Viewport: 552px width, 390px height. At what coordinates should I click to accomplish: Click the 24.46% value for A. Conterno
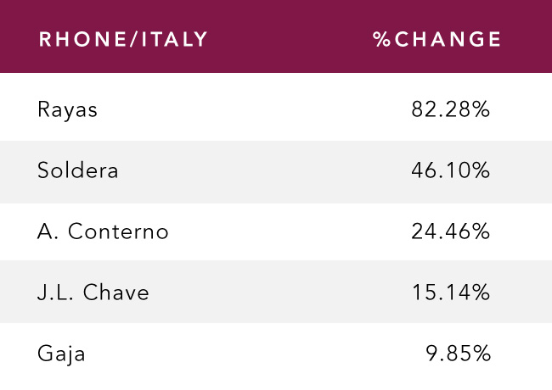[x=450, y=231]
